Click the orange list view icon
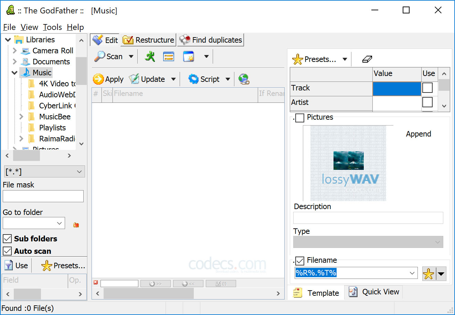Image resolution: width=455 pixels, height=315 pixels. click(x=169, y=56)
